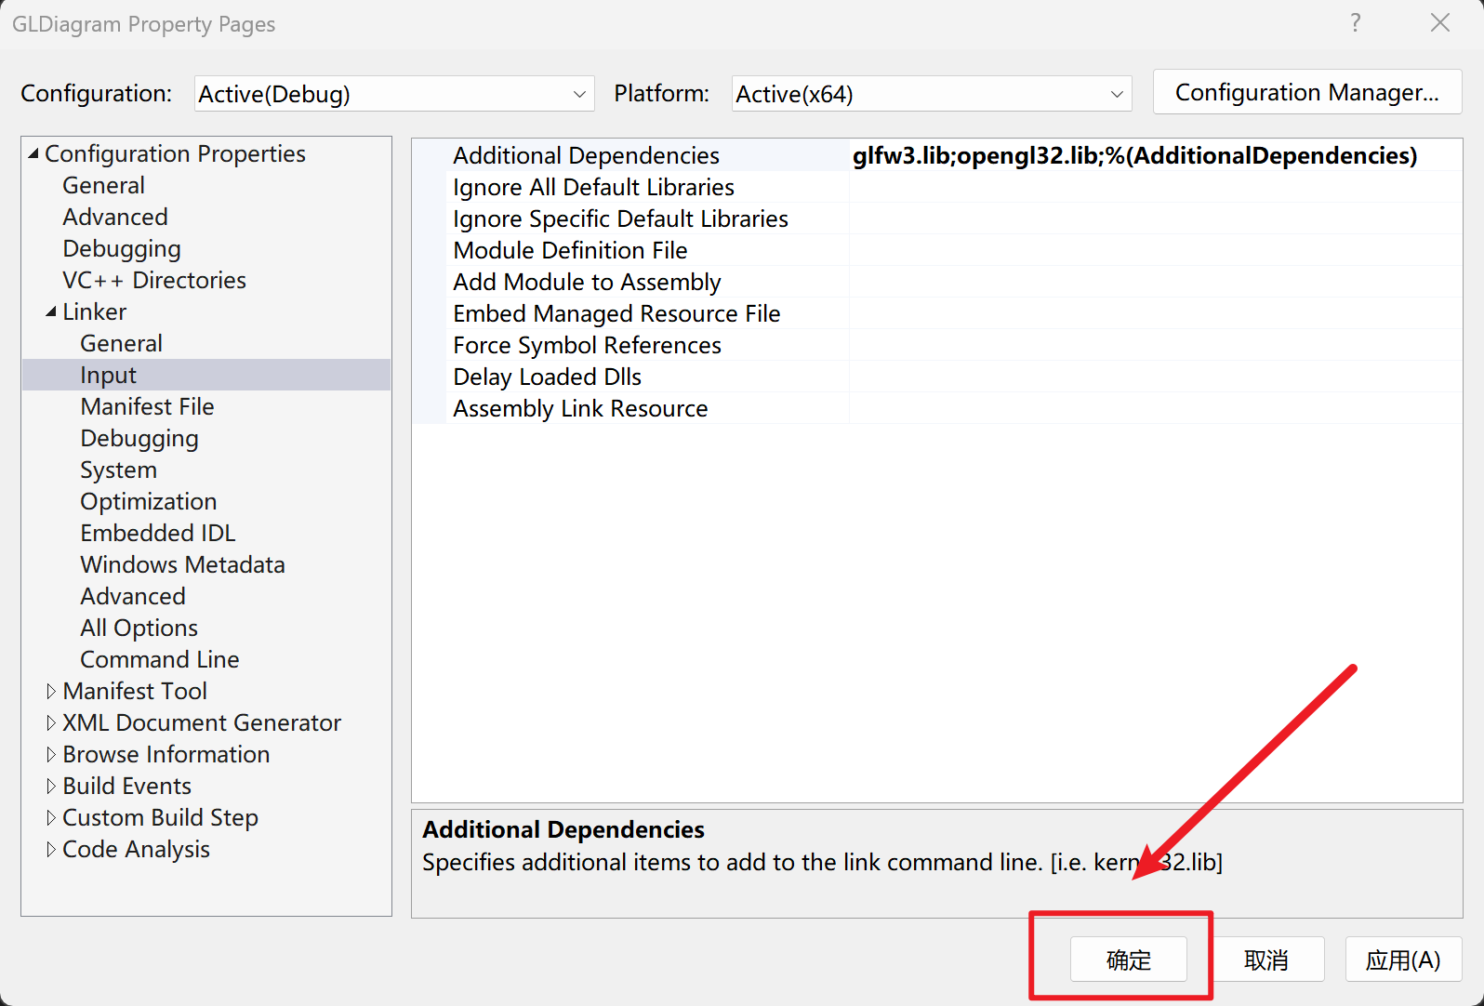The image size is (1484, 1006).
Task: Collapse the Linker tree node
Action: tap(51, 312)
